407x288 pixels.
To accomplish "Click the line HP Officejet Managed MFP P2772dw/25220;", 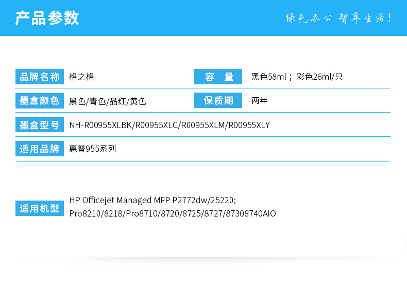I will pyautogui.click(x=152, y=201).
